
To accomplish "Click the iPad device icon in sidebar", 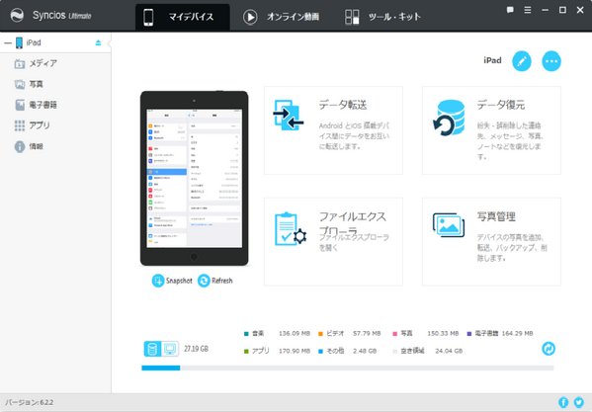I will pyautogui.click(x=19, y=42).
